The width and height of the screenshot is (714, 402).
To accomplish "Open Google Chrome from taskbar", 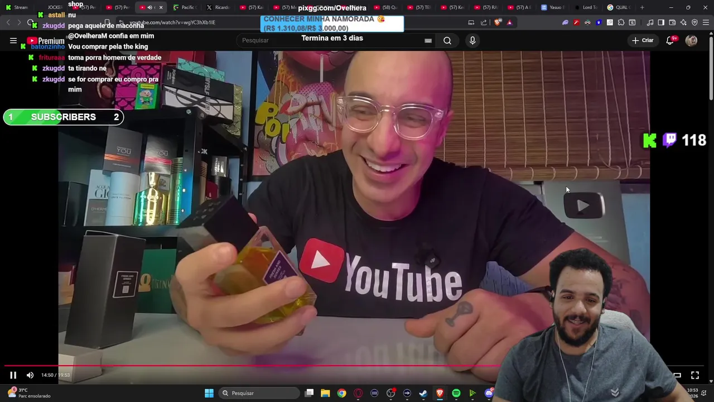I will pyautogui.click(x=341, y=393).
